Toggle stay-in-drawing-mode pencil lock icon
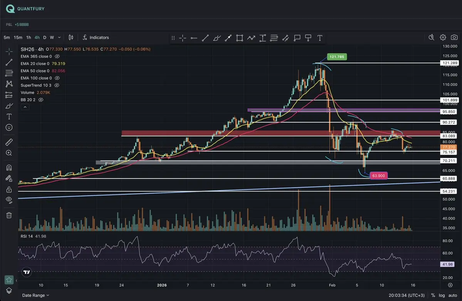 tap(9, 178)
